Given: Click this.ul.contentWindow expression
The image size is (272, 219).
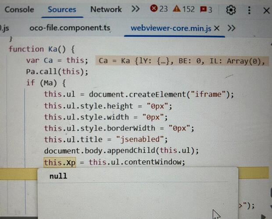Looking at the screenshot, I should pos(137,162).
